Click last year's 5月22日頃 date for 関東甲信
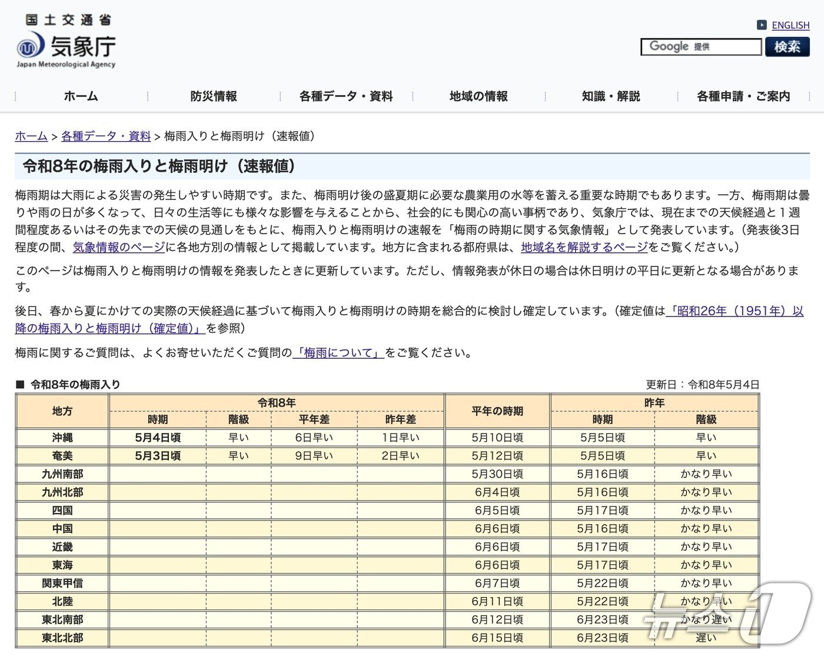Screen dimensions: 824x657 603,583
